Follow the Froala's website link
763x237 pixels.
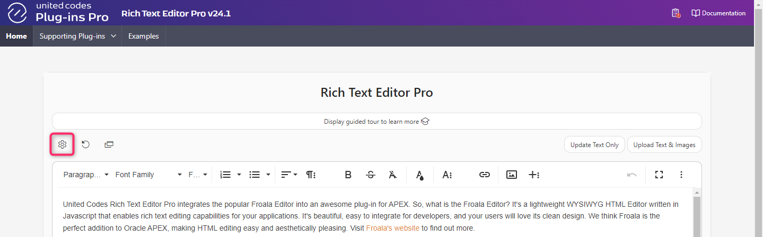(392, 228)
